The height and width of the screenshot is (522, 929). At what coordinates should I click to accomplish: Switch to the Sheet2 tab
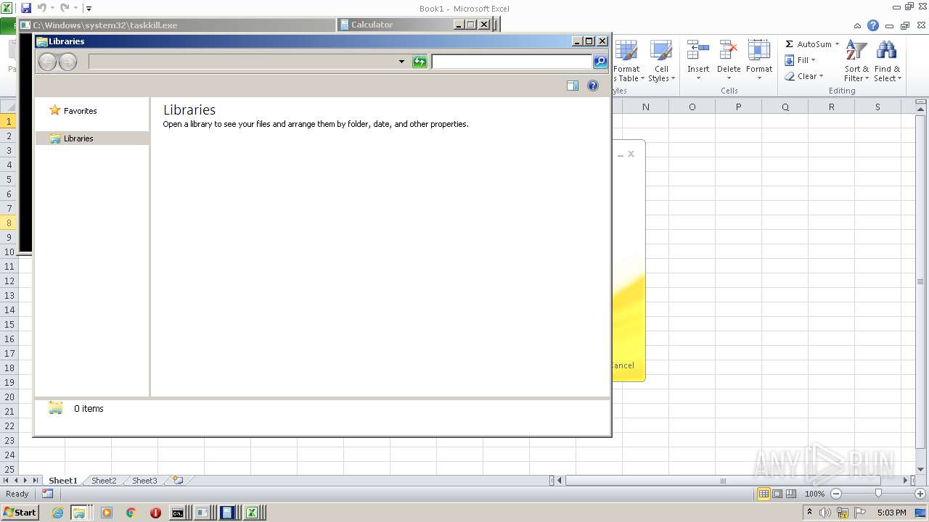click(104, 481)
